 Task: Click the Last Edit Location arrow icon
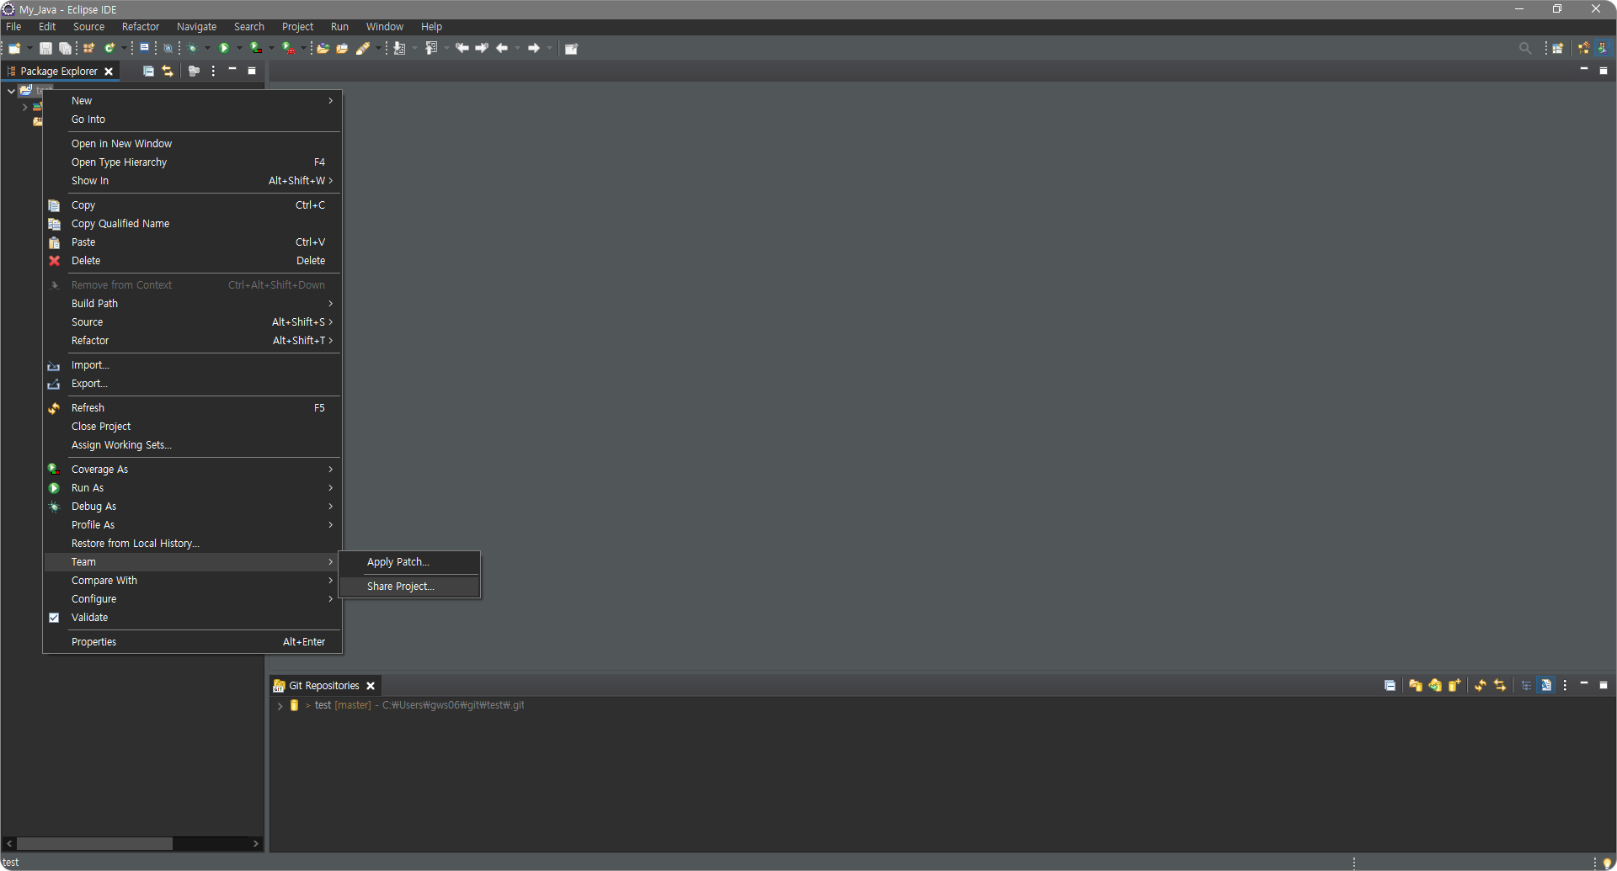(x=462, y=49)
